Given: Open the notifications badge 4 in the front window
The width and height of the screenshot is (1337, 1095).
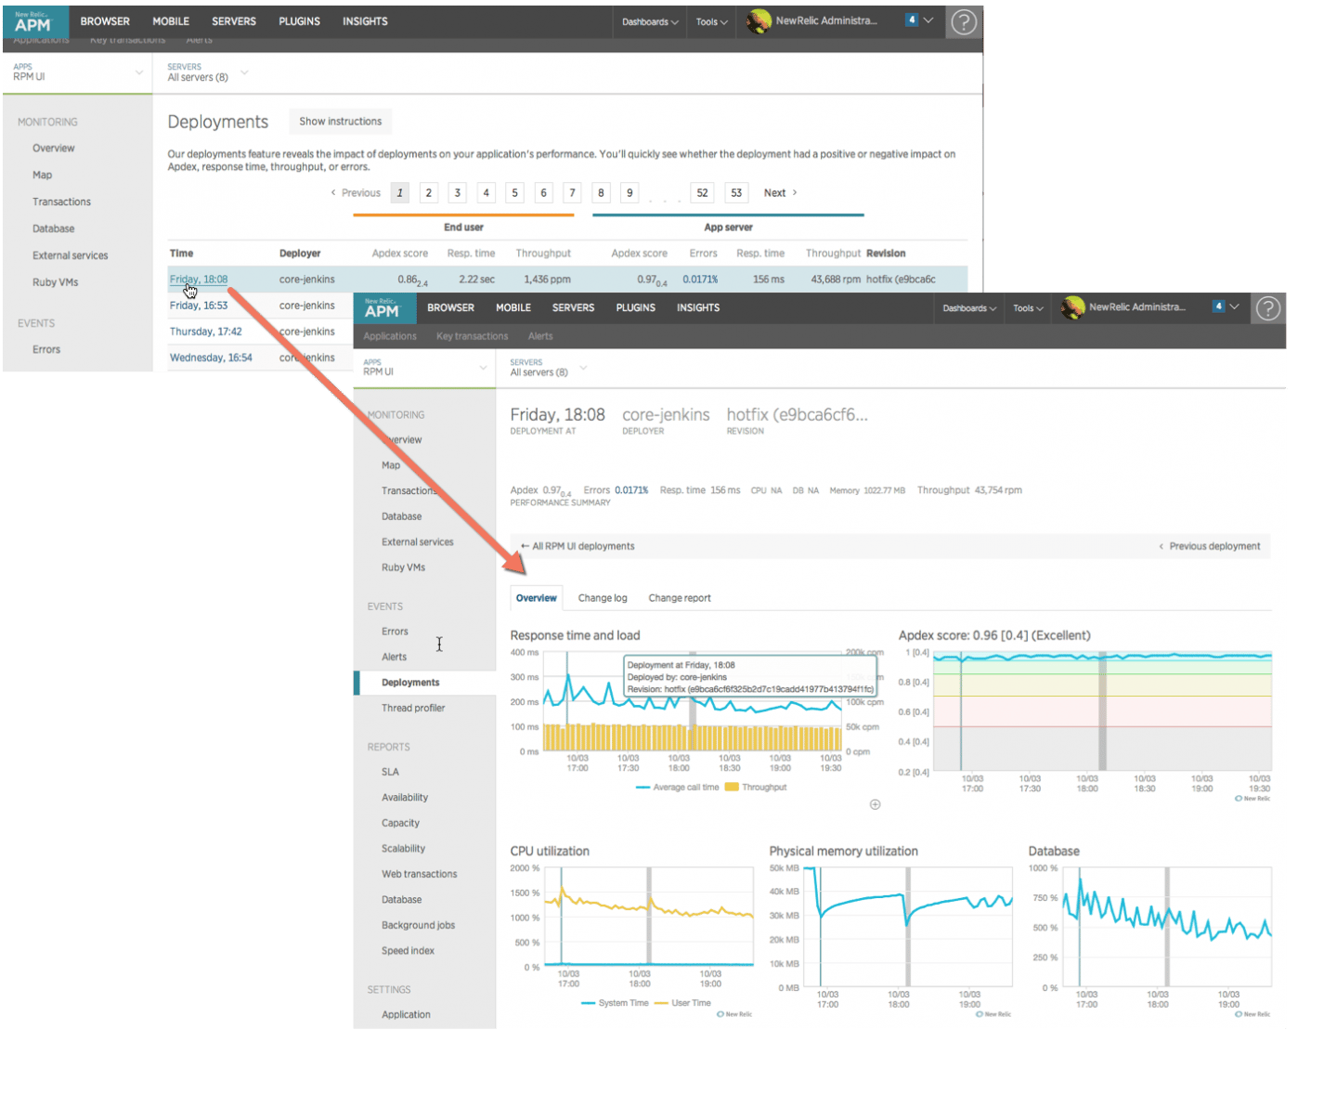Looking at the screenshot, I should click(1218, 306).
